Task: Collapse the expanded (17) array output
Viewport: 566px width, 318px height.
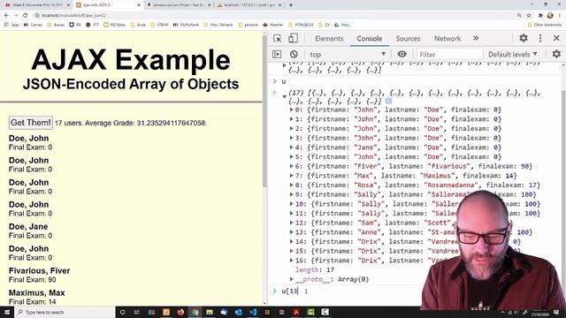Action: 284,96
